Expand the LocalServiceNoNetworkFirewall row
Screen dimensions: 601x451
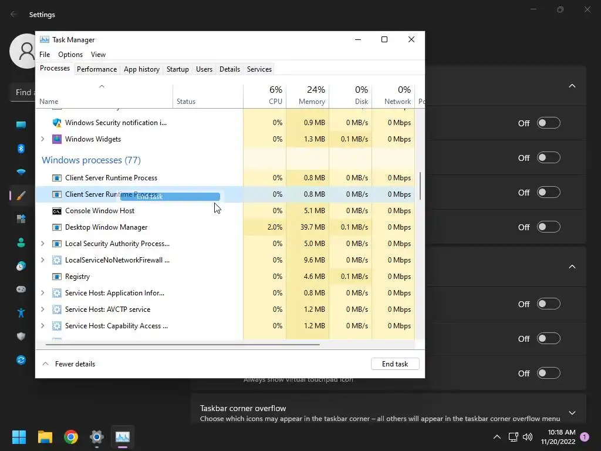point(42,260)
